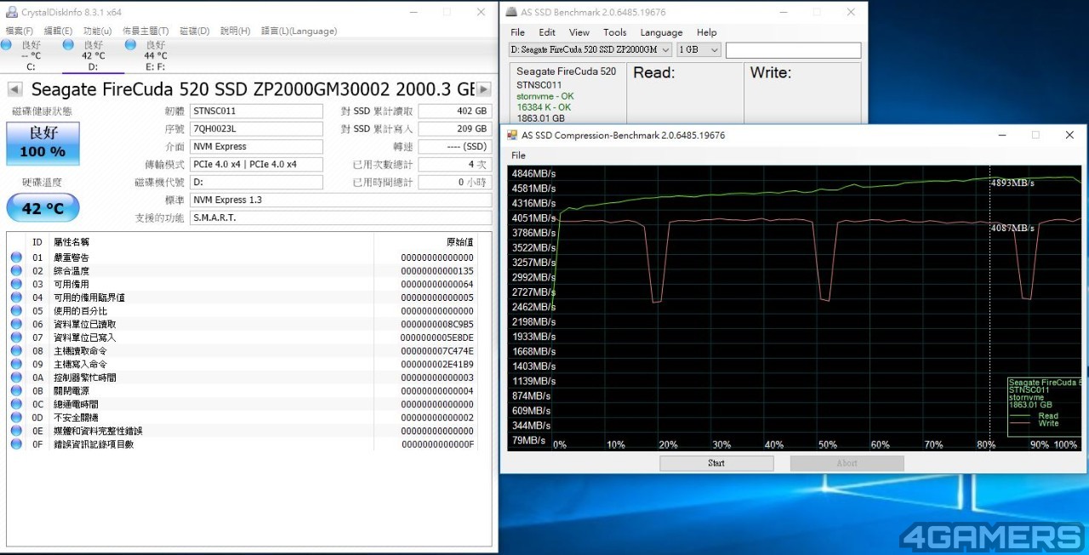
Task: Click the Compression-Benchmark window title icon
Action: point(512,135)
